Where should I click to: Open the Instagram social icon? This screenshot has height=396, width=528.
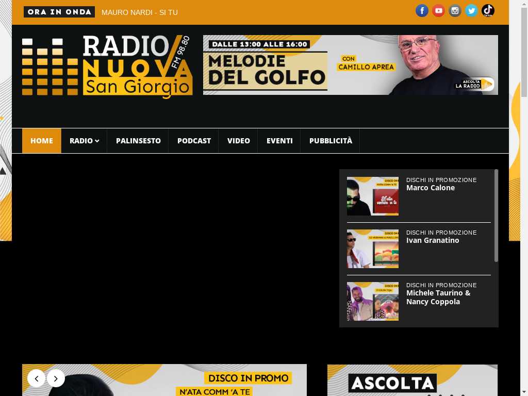(455, 11)
